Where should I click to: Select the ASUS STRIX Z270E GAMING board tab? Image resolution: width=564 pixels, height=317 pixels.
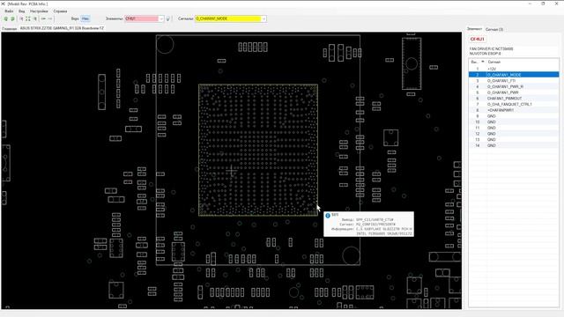click(x=62, y=28)
